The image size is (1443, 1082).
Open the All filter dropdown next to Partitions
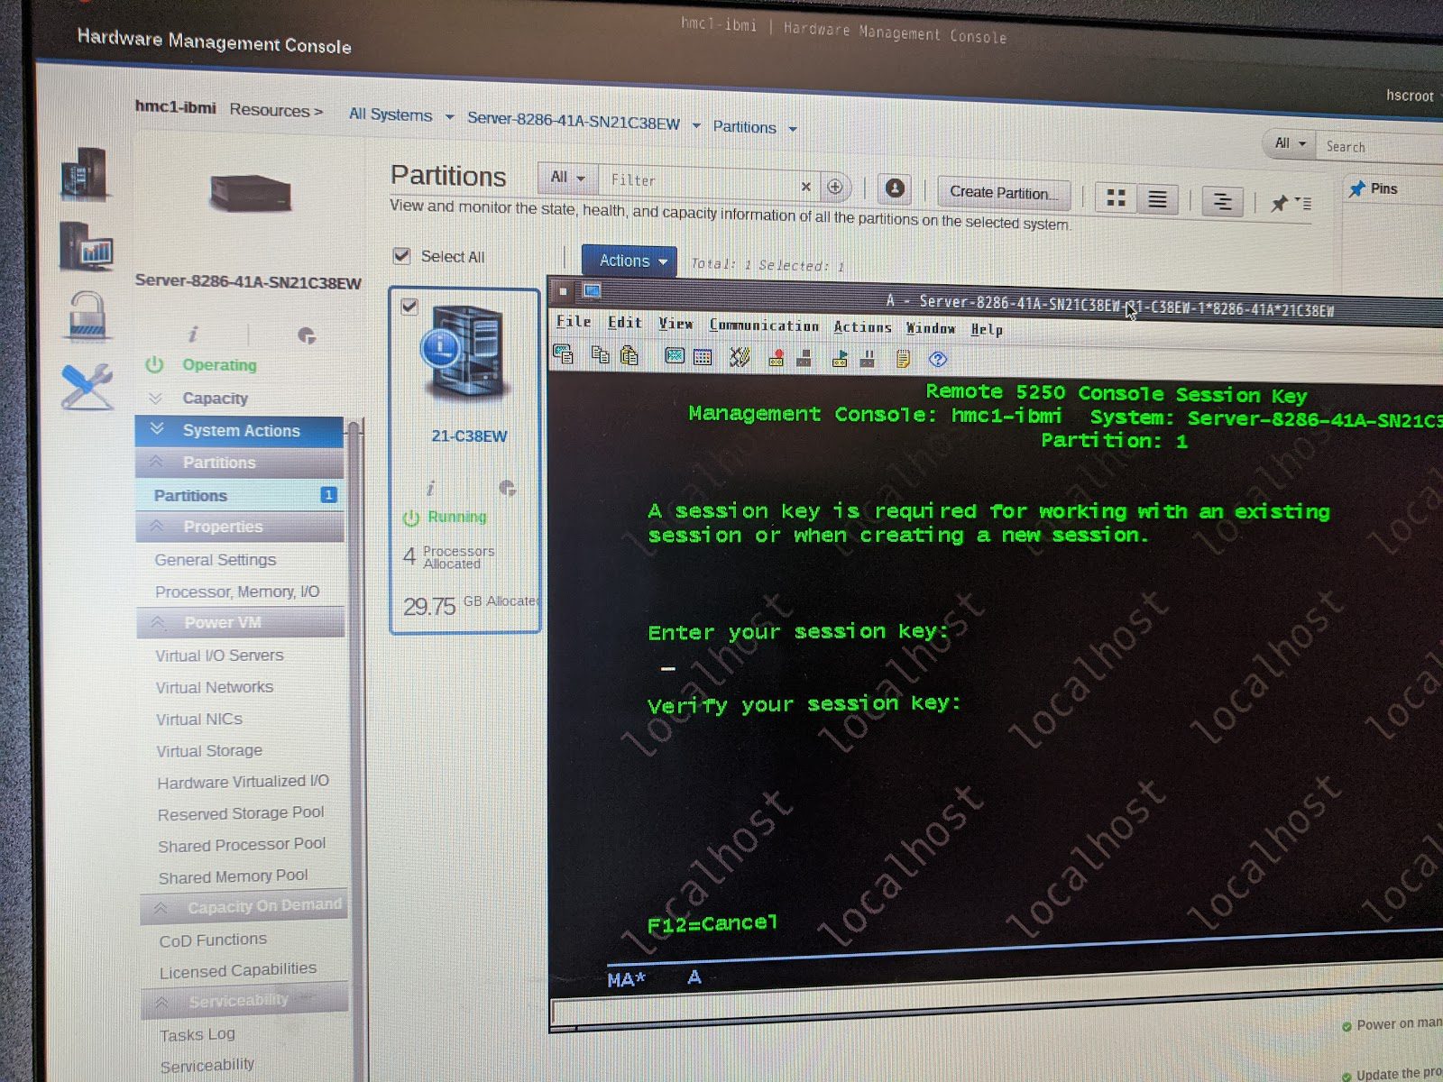point(566,178)
